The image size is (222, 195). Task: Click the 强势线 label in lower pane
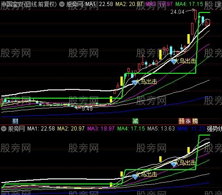coord(214,129)
